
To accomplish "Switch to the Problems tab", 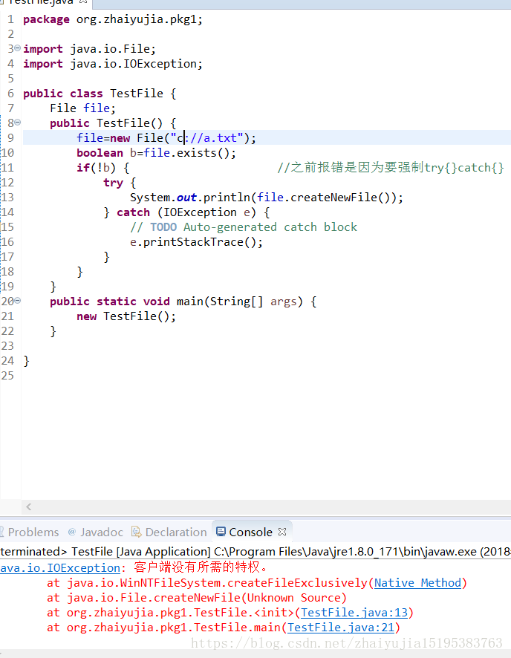I will pos(33,532).
